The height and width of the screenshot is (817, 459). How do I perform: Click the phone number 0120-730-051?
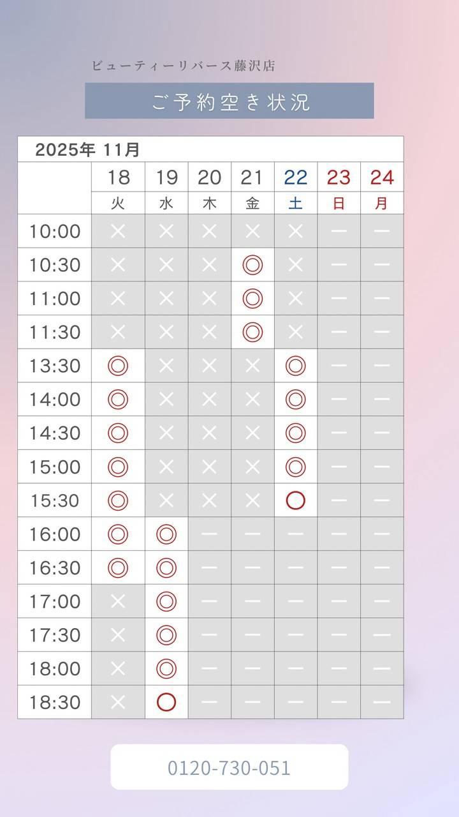click(229, 767)
